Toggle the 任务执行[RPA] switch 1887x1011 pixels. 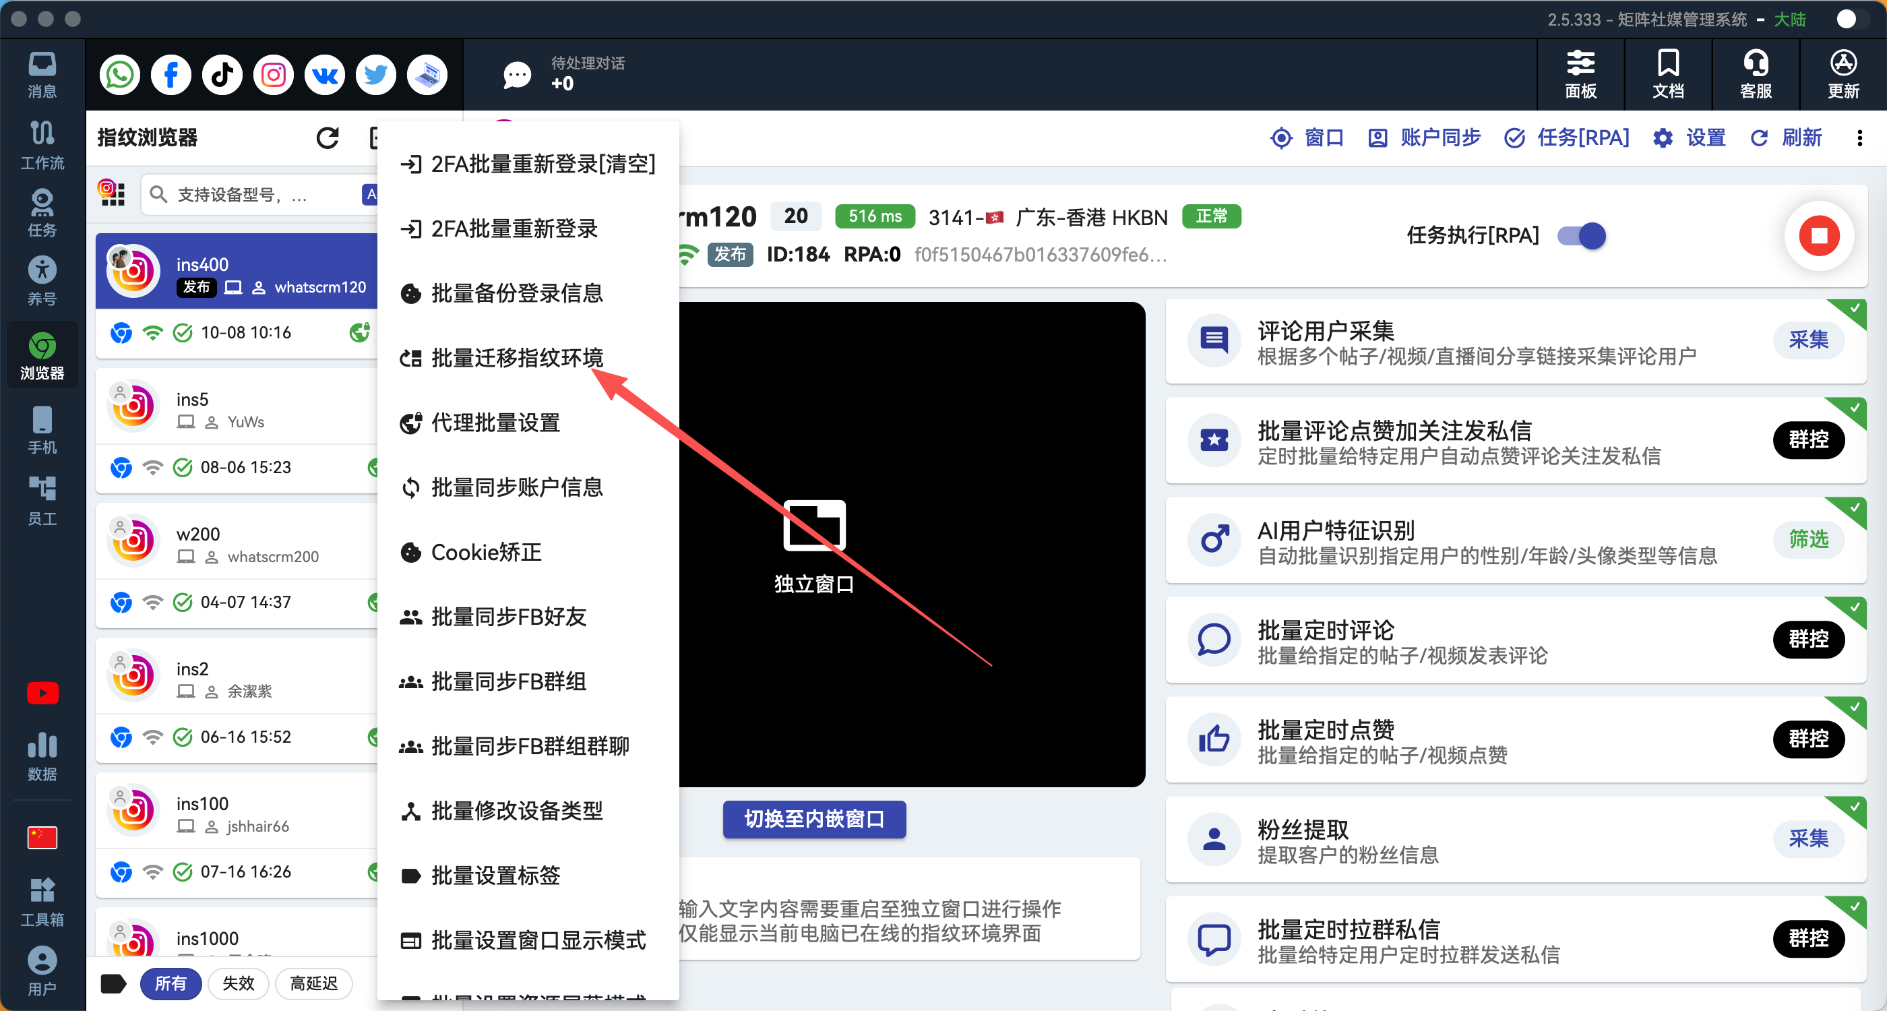[x=1581, y=236]
